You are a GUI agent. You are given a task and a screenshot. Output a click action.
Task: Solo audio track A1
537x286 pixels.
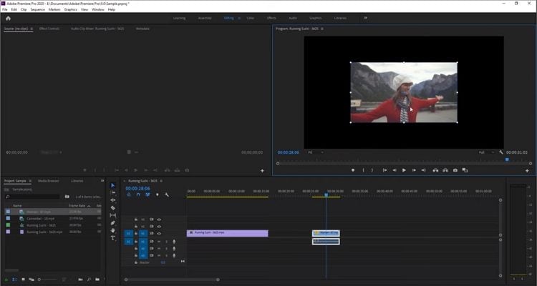[166, 242]
